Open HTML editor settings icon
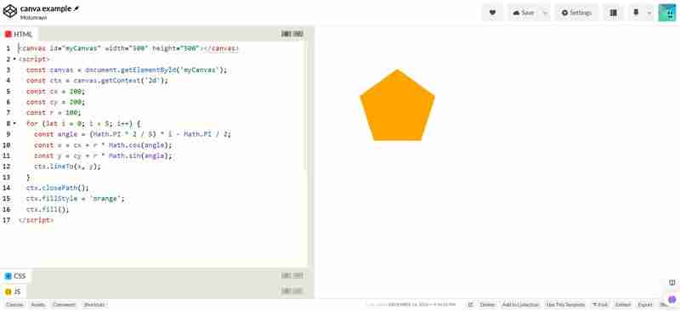 [x=286, y=34]
